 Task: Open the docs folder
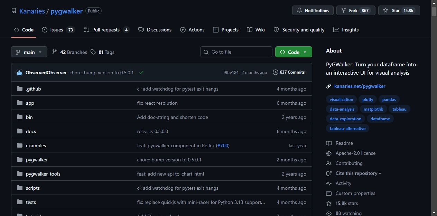pos(31,131)
